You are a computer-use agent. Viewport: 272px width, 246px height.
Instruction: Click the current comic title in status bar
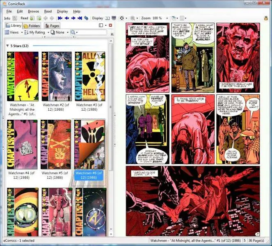(x=196, y=241)
